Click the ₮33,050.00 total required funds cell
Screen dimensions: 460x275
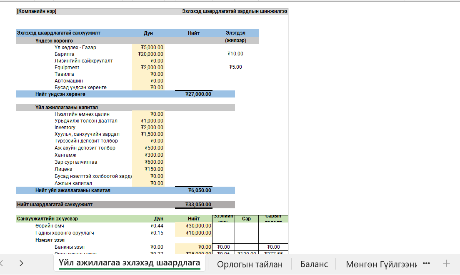pyautogui.click(x=194, y=205)
